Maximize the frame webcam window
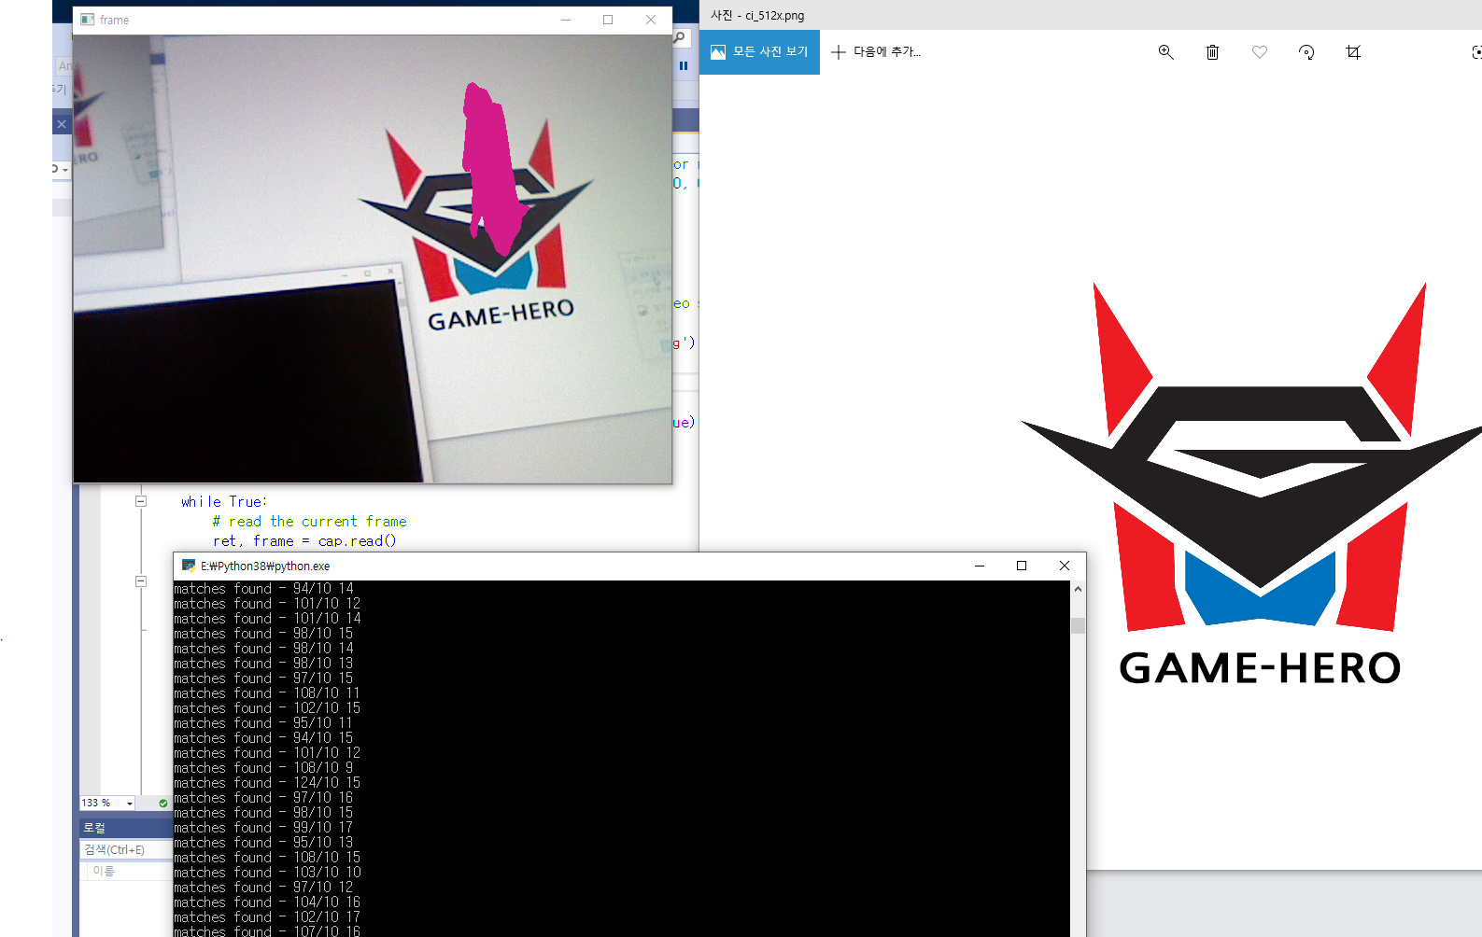Image resolution: width=1482 pixels, height=937 pixels. point(608,20)
